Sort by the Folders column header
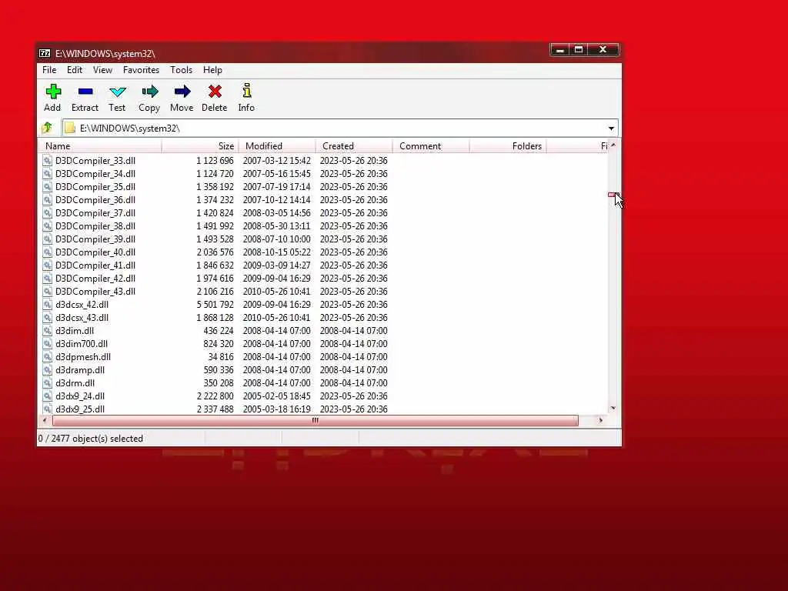Viewport: 788px width, 591px height. (x=508, y=146)
